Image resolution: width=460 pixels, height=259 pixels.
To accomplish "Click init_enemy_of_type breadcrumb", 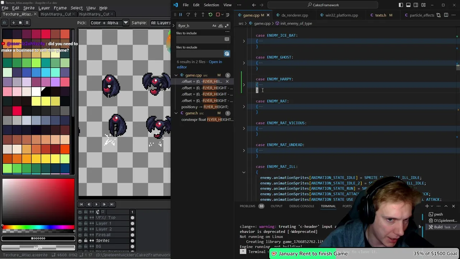I will (296, 23).
